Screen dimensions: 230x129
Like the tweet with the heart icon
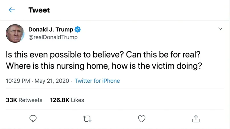click(142, 118)
